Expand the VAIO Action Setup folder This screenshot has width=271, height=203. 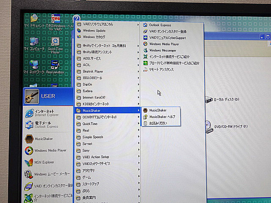(x=107, y=157)
